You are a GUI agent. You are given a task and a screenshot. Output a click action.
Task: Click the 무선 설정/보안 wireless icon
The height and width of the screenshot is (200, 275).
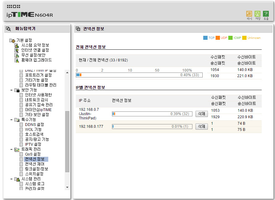[17, 56]
